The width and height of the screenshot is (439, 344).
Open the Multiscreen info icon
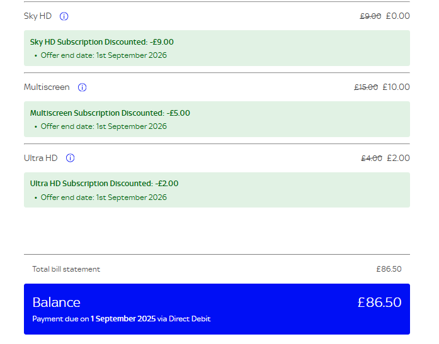tap(82, 87)
